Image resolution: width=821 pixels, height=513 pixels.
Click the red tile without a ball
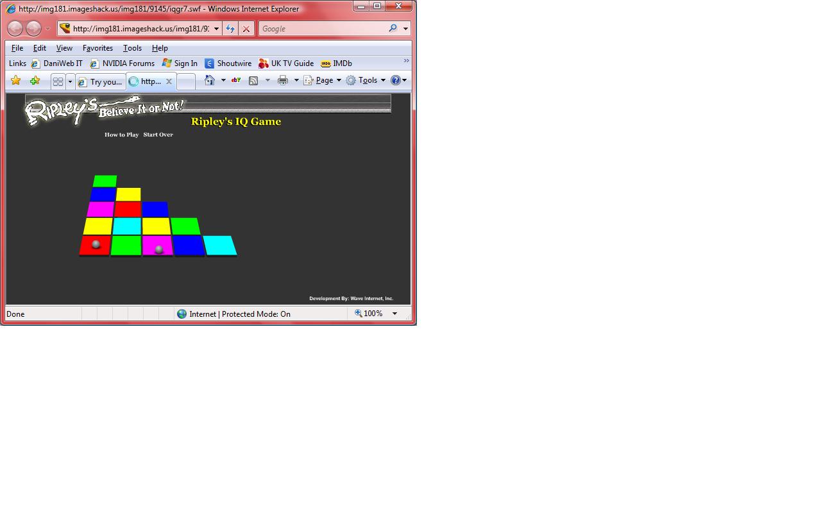128,209
